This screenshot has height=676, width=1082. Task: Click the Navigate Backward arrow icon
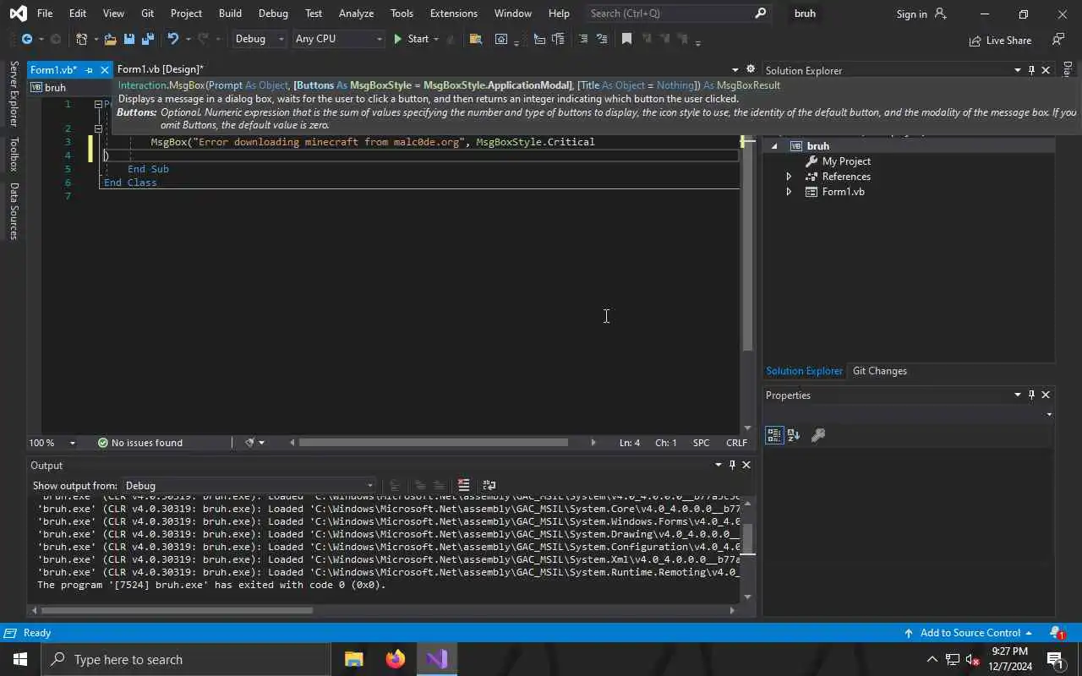pos(27,39)
